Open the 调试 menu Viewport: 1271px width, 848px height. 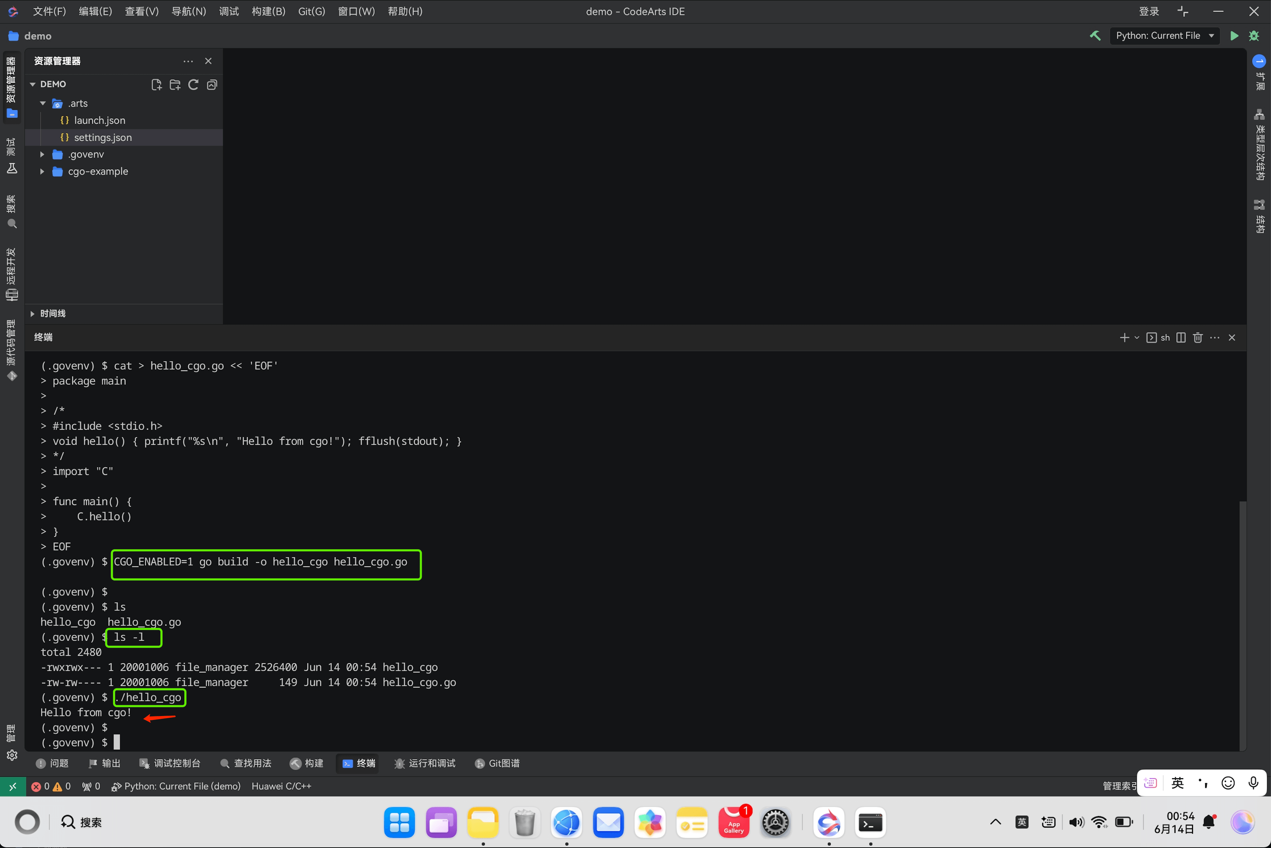pyautogui.click(x=229, y=11)
